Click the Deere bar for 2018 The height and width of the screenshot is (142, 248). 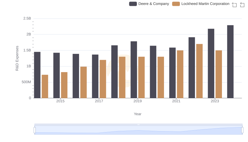click(114, 72)
